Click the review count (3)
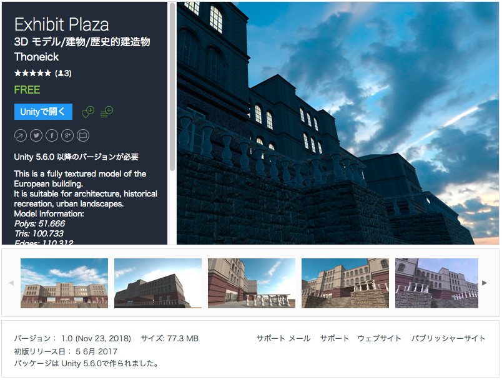This screenshot has height=380, width=502. point(64,73)
